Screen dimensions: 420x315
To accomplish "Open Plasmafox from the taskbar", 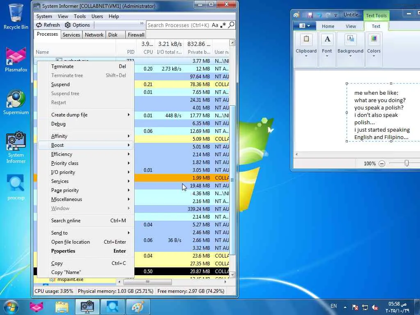I will click(37, 307).
